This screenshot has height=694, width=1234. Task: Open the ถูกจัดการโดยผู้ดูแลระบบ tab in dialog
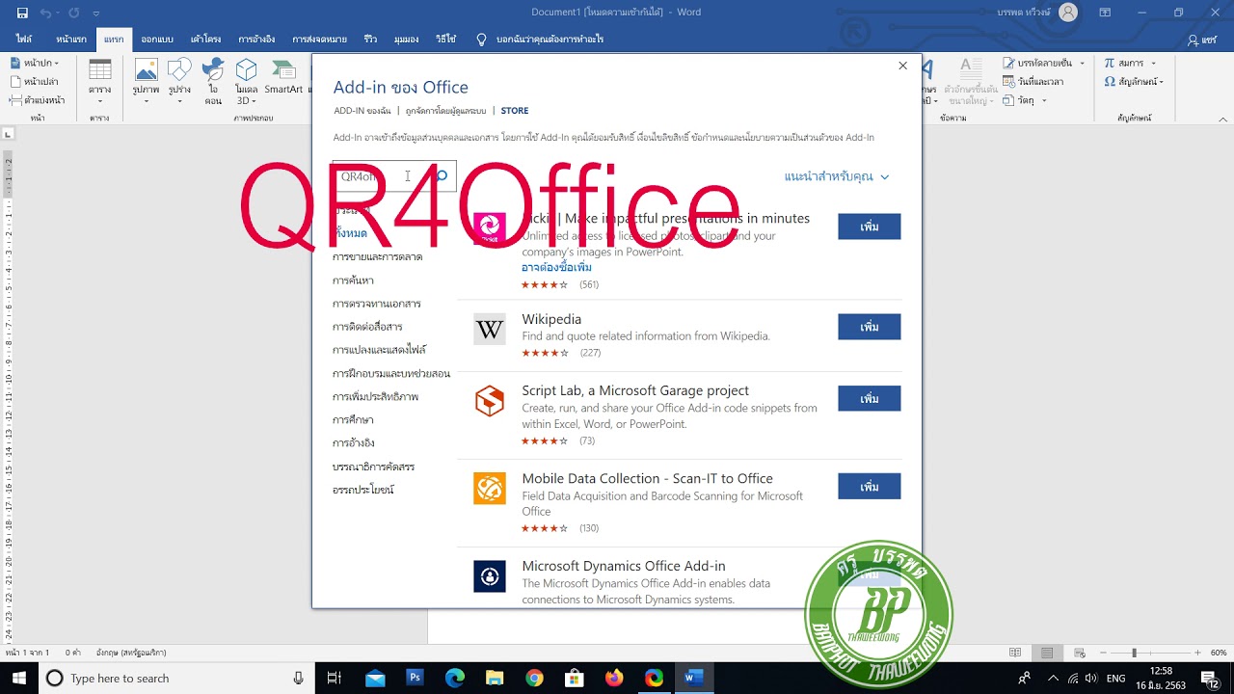coord(445,111)
